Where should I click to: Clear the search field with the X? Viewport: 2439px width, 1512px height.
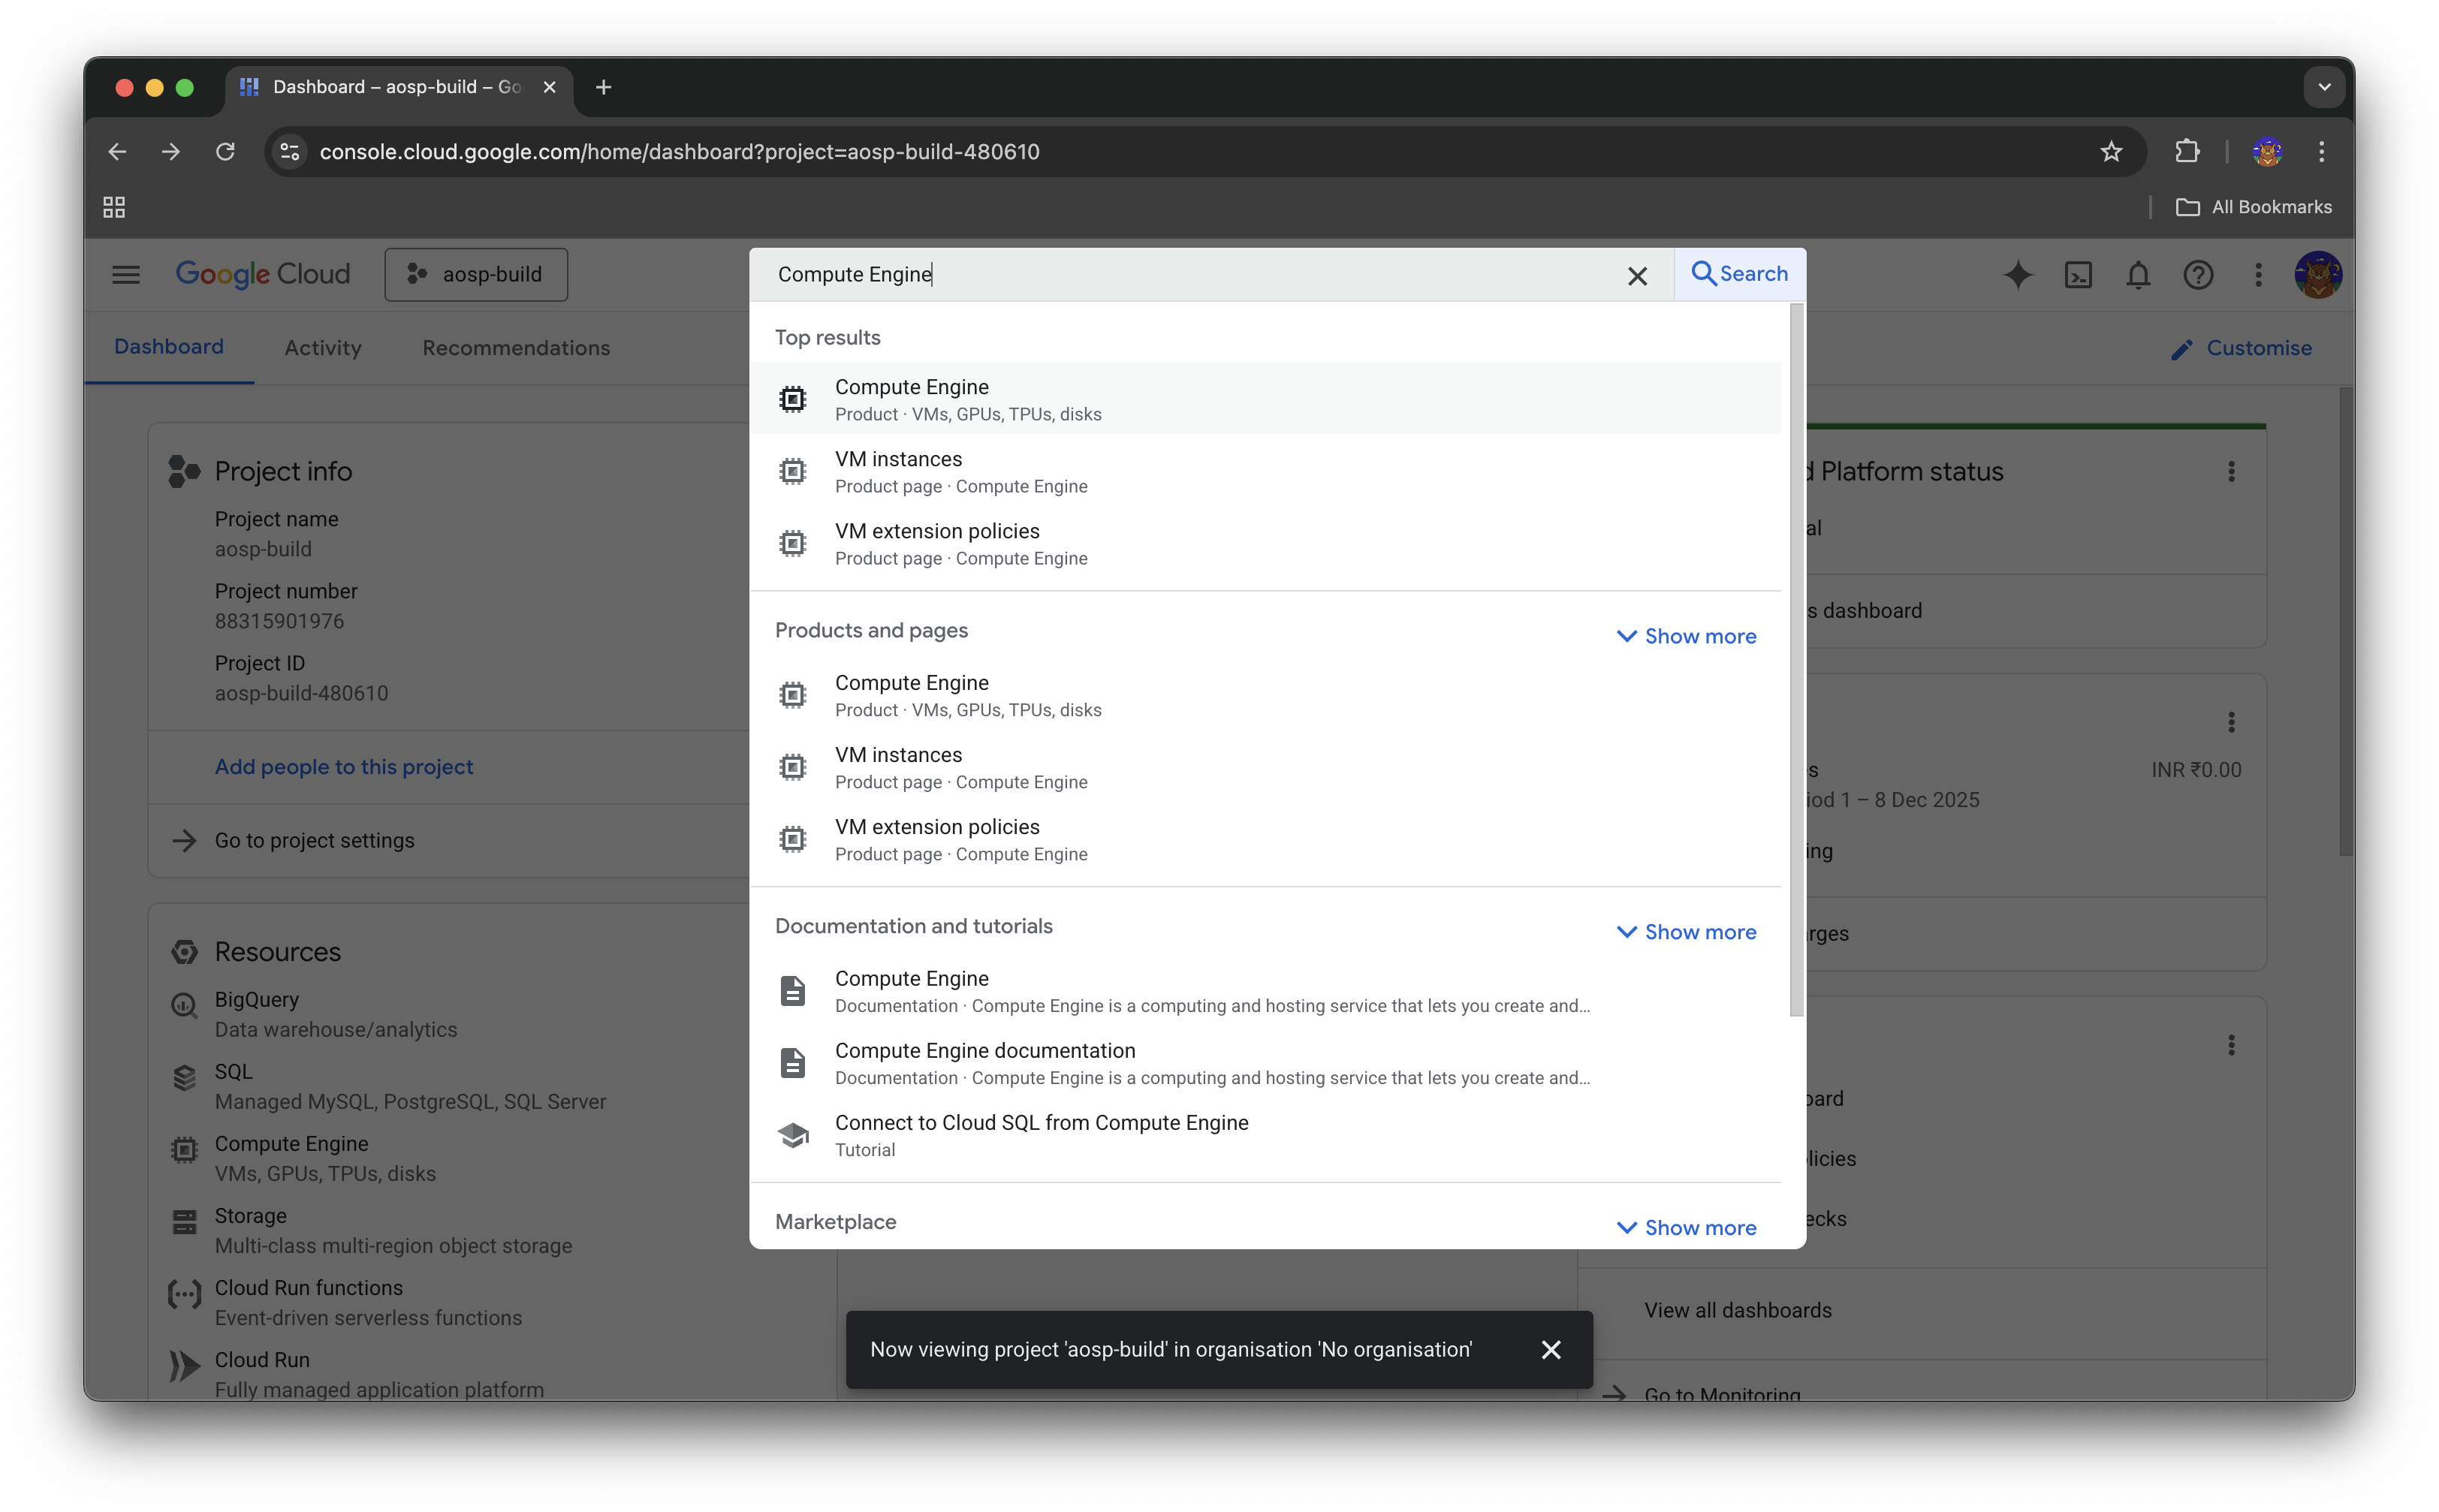(1637, 276)
